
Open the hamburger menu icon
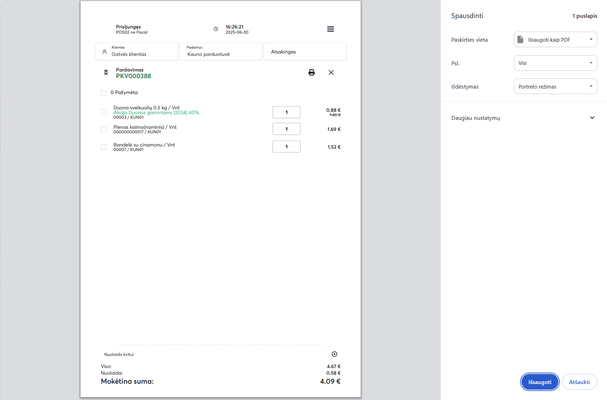[x=330, y=29]
